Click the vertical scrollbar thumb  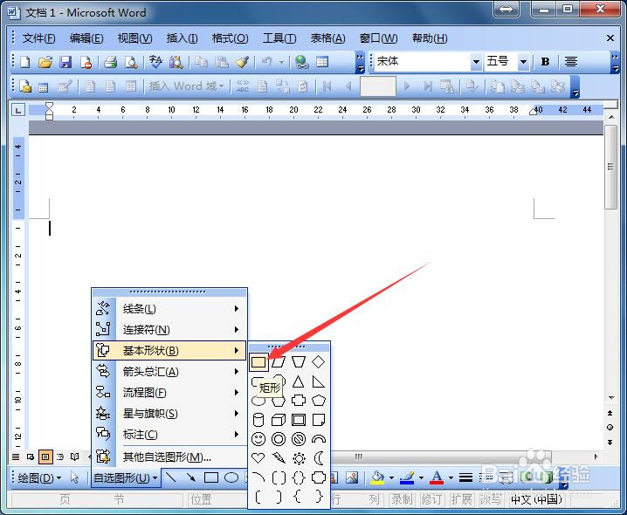610,167
